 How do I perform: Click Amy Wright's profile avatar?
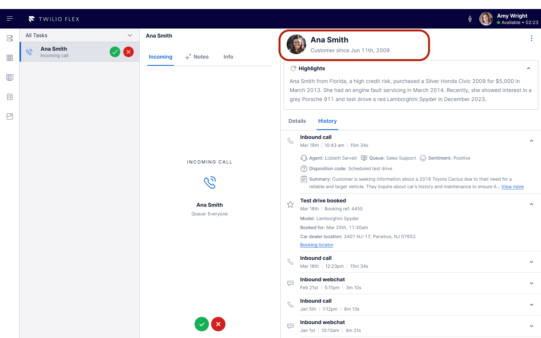pyautogui.click(x=486, y=19)
